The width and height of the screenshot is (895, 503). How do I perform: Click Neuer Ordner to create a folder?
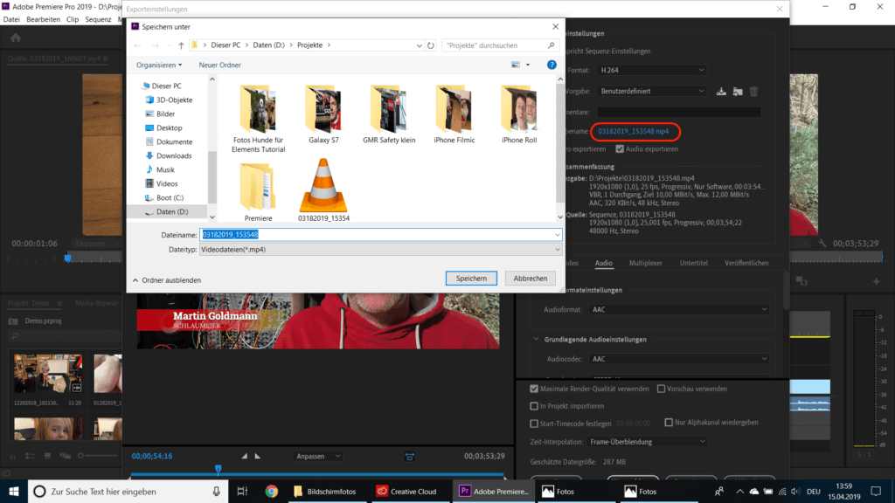click(219, 65)
